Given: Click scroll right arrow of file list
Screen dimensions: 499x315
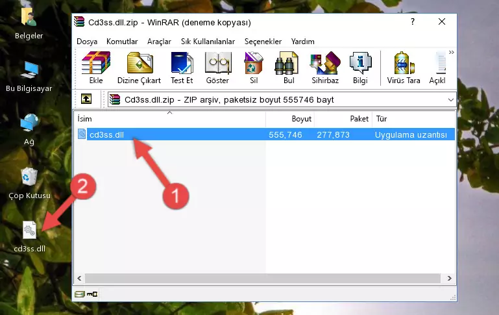Looking at the screenshot, I should click(449, 278).
